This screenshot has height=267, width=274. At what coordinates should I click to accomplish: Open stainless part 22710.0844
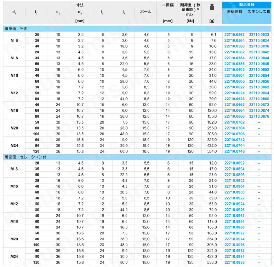(259, 58)
